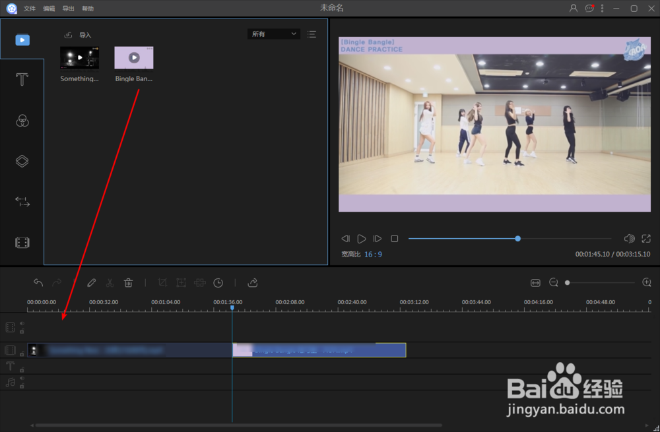Viewport: 660px width, 432px height.
Task: Lock the overlay video track
Action: coord(22,331)
